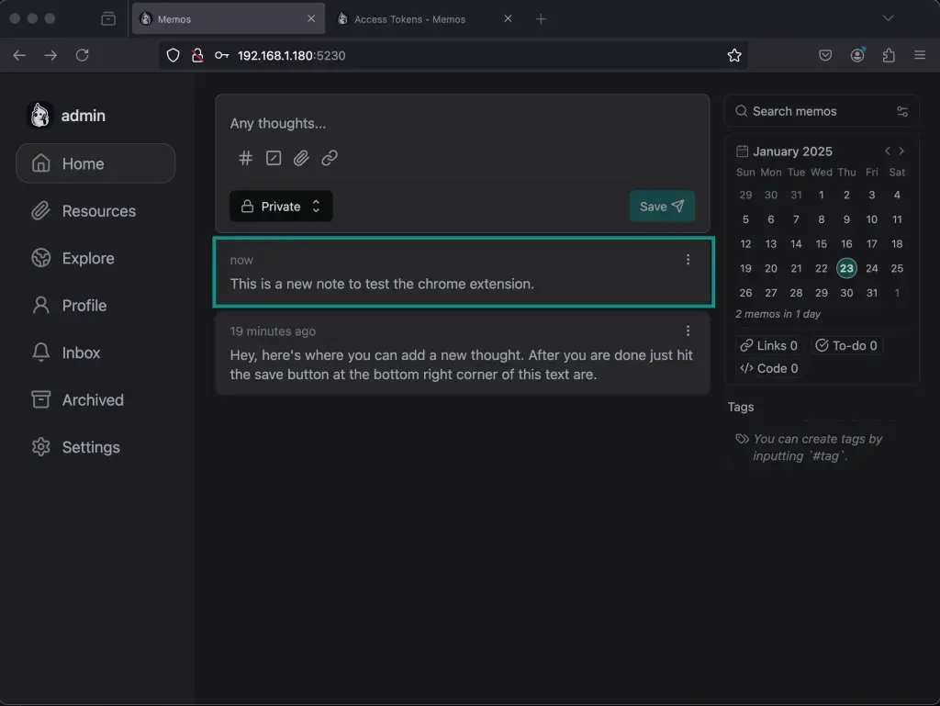
Task: Advance calendar to February with the right chevron
Action: click(901, 151)
